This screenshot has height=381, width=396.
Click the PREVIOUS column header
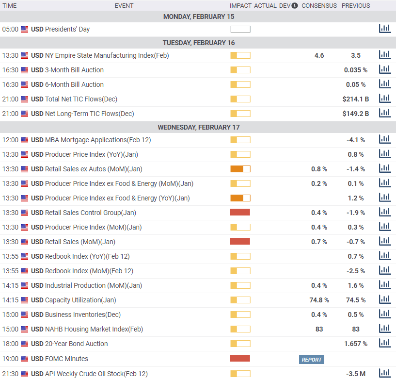[355, 6]
